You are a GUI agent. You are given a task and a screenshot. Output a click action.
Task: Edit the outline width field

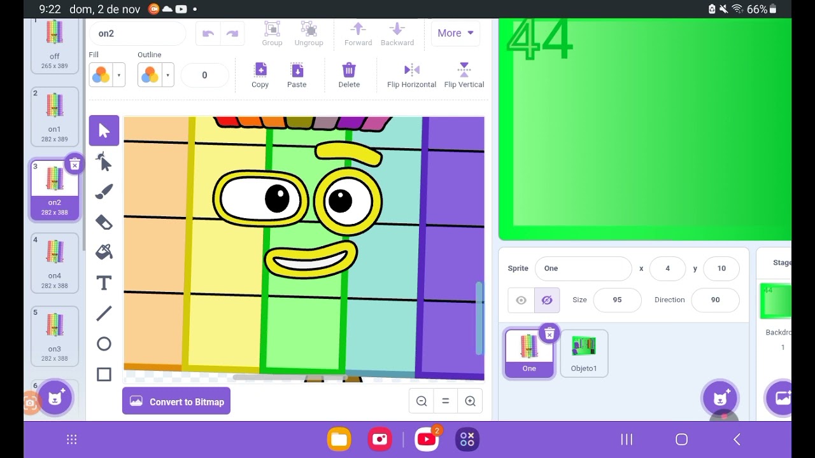(204, 75)
